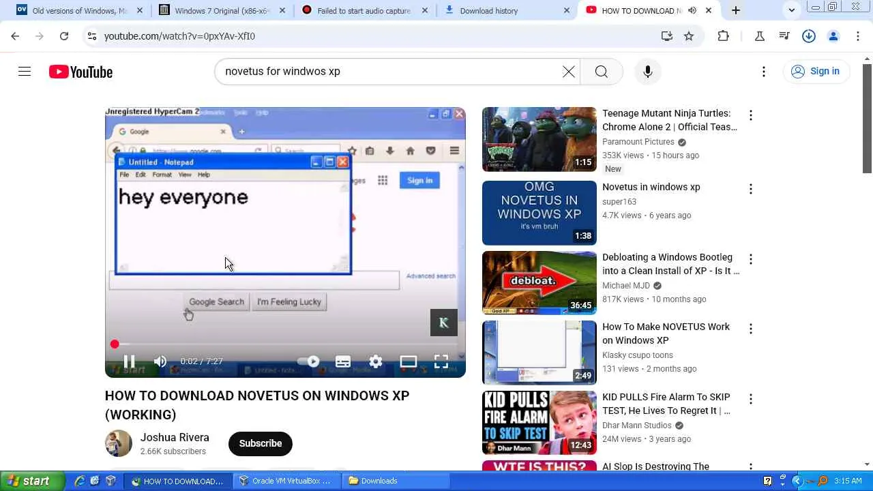
Task: Open Teenage Mutant Ninja Turtles video thumbnail
Action: 539,139
